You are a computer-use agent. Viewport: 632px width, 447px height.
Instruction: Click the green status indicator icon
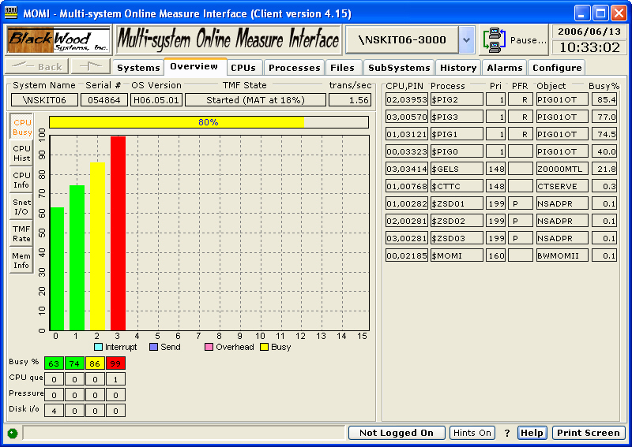click(13, 434)
